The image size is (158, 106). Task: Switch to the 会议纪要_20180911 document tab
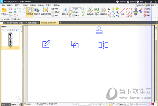point(49,23)
